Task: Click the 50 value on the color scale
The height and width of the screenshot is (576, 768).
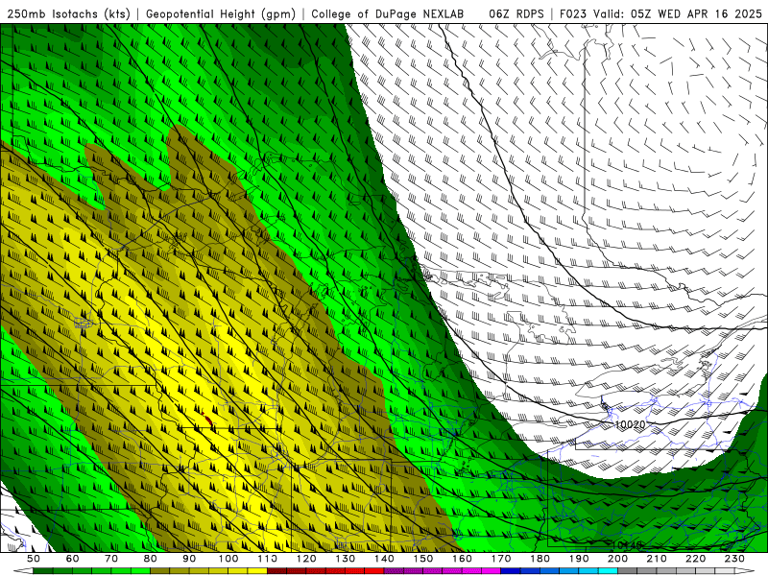Action: pos(34,559)
